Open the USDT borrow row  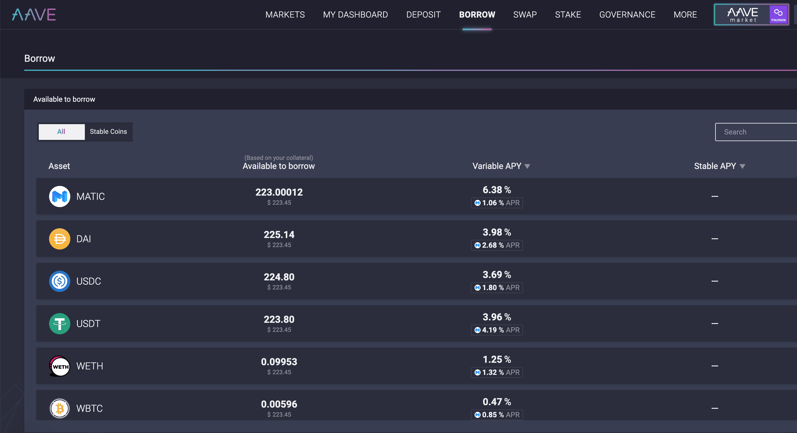[416, 323]
